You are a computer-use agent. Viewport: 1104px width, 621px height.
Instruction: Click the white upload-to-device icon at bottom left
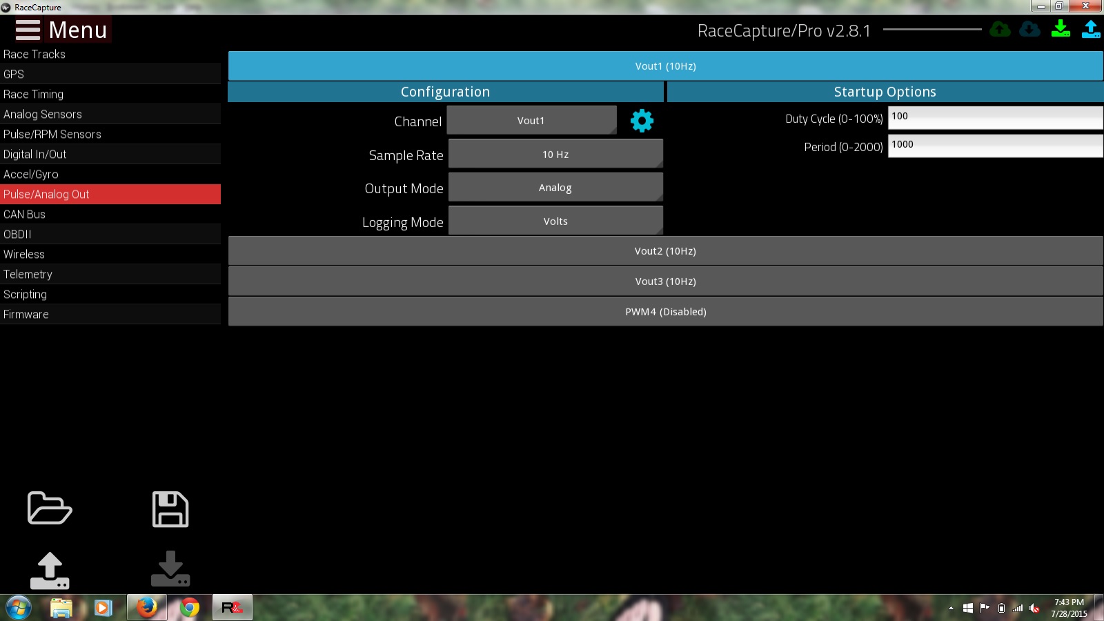click(50, 570)
